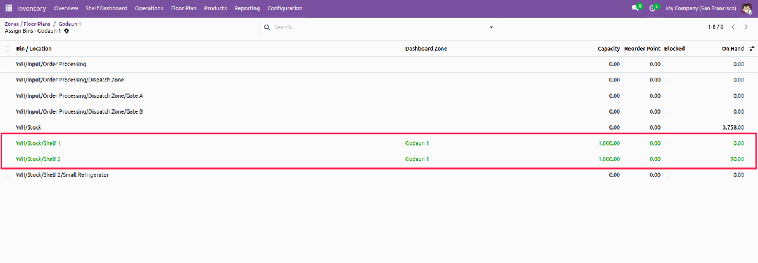
Task: Click the Assign Bins - Godaun 1 title
Action: 33,31
